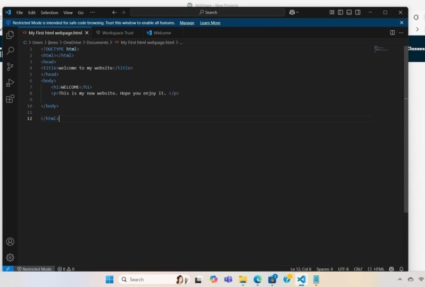Go back with the left arrow in the title bar
The width and height of the screenshot is (425, 287).
tap(114, 12)
